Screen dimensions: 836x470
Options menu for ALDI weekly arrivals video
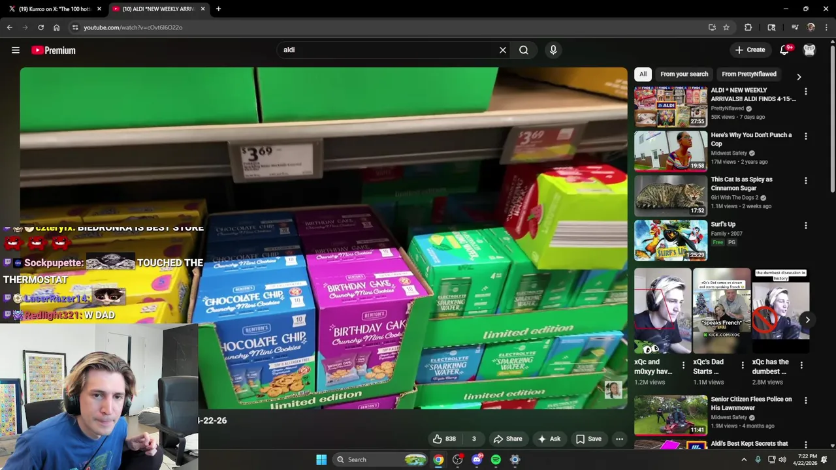pos(805,92)
